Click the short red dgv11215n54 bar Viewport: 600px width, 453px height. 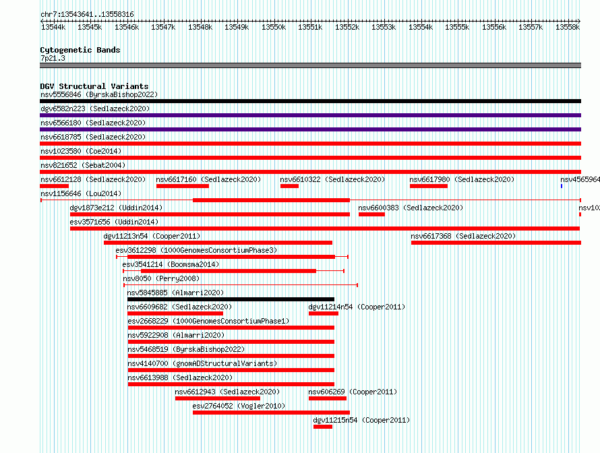tap(323, 427)
